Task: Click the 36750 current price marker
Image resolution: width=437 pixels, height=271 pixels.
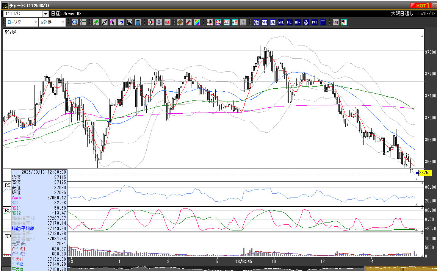Action: tap(425, 173)
